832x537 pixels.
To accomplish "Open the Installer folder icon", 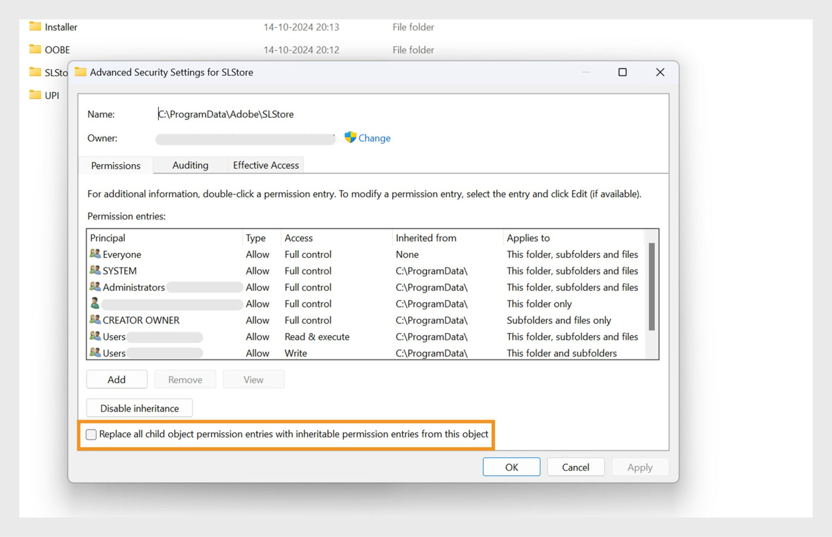I will pos(35,26).
